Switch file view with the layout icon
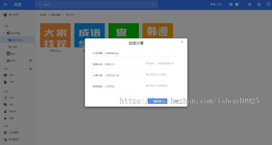 (x=231, y=5)
